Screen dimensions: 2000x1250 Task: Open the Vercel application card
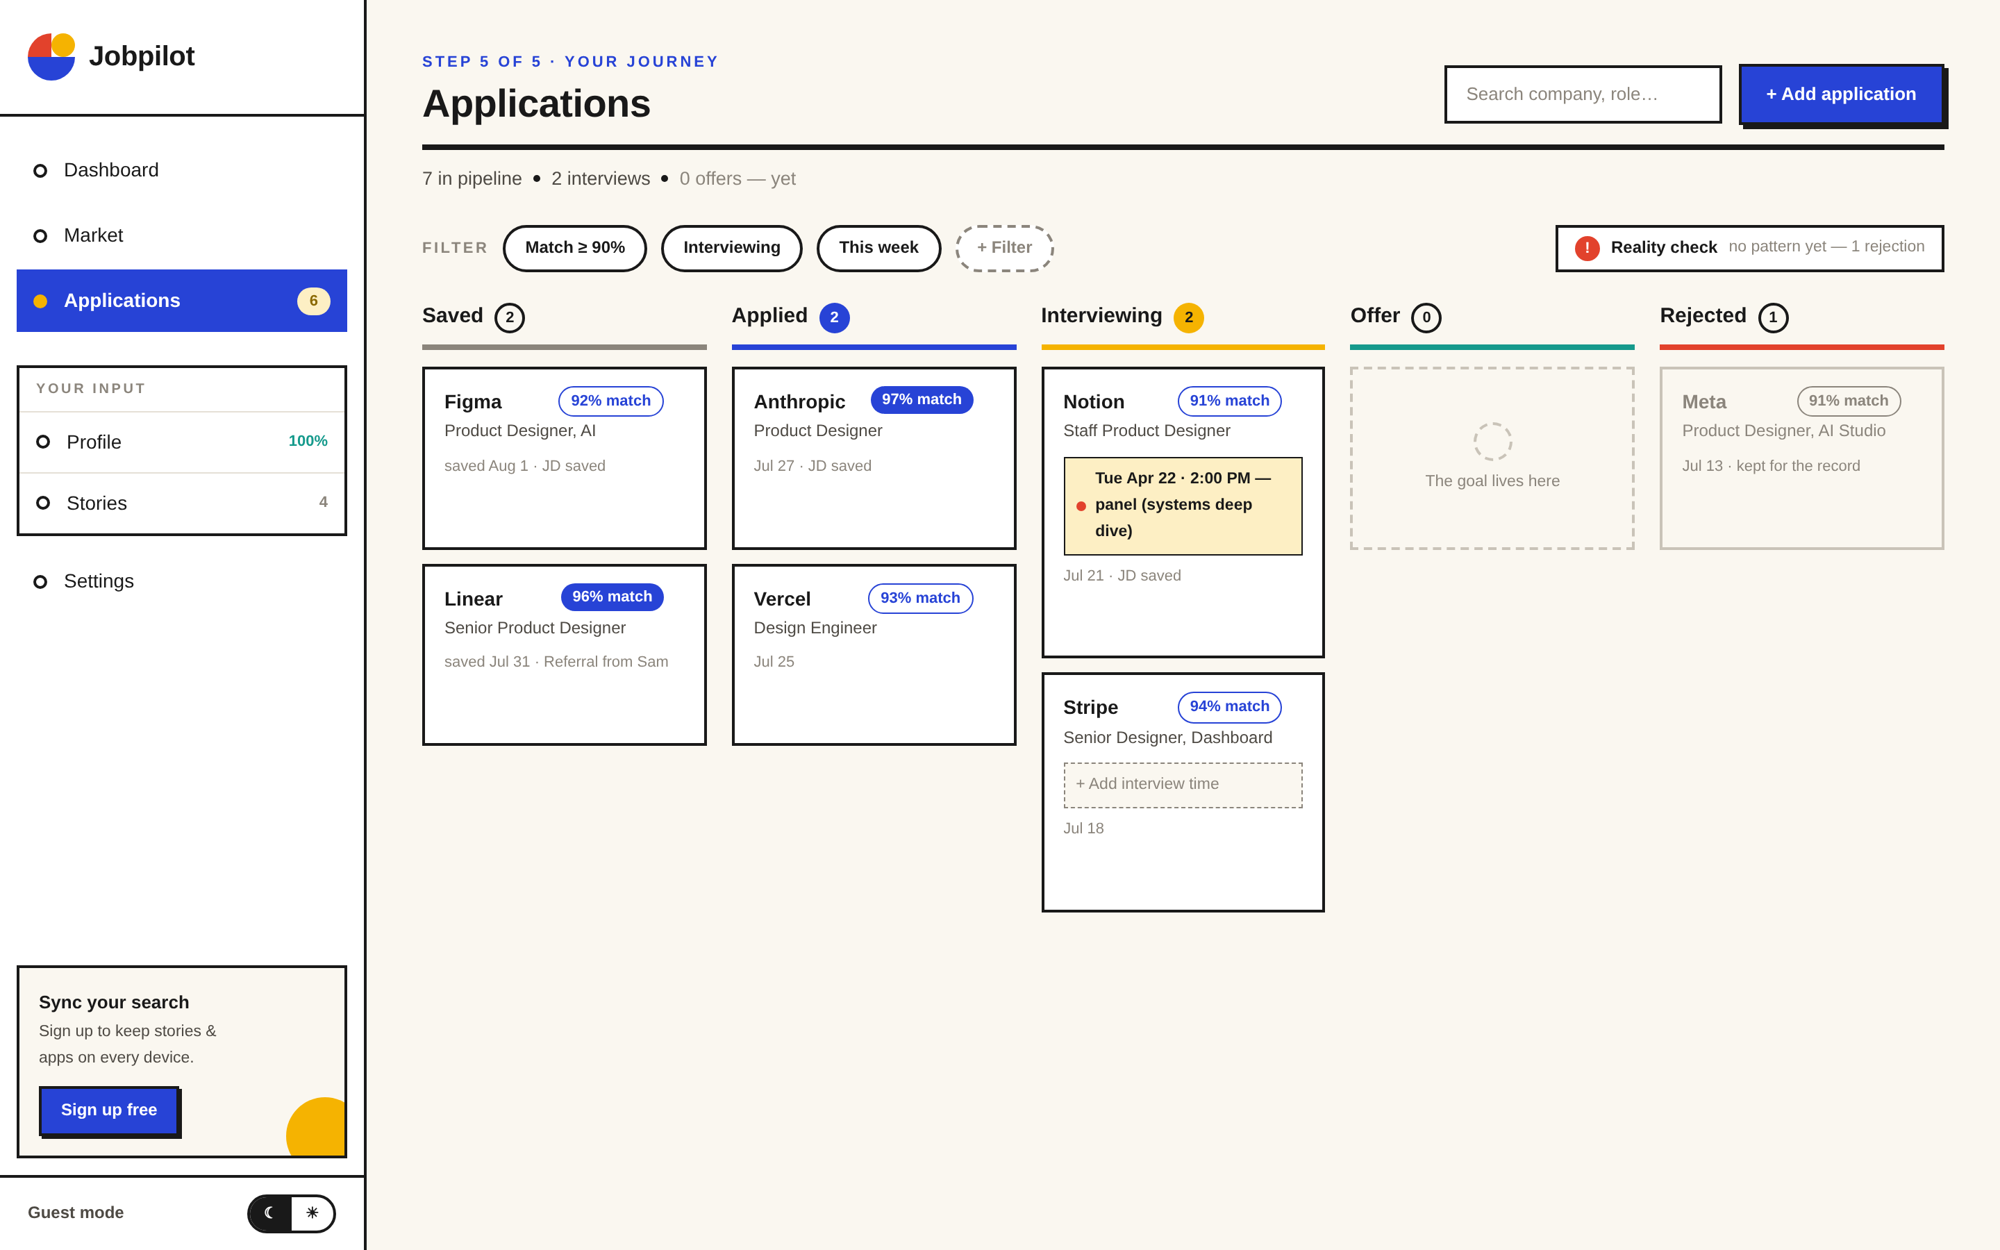tap(874, 655)
